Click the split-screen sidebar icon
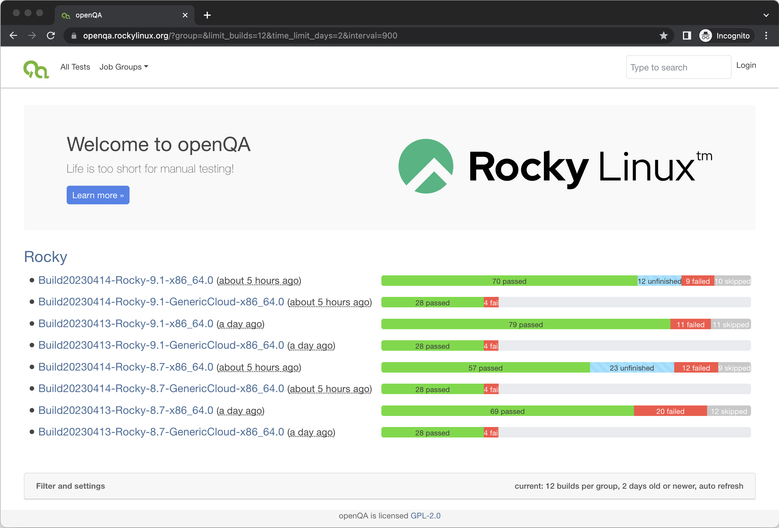779x528 pixels. (687, 36)
